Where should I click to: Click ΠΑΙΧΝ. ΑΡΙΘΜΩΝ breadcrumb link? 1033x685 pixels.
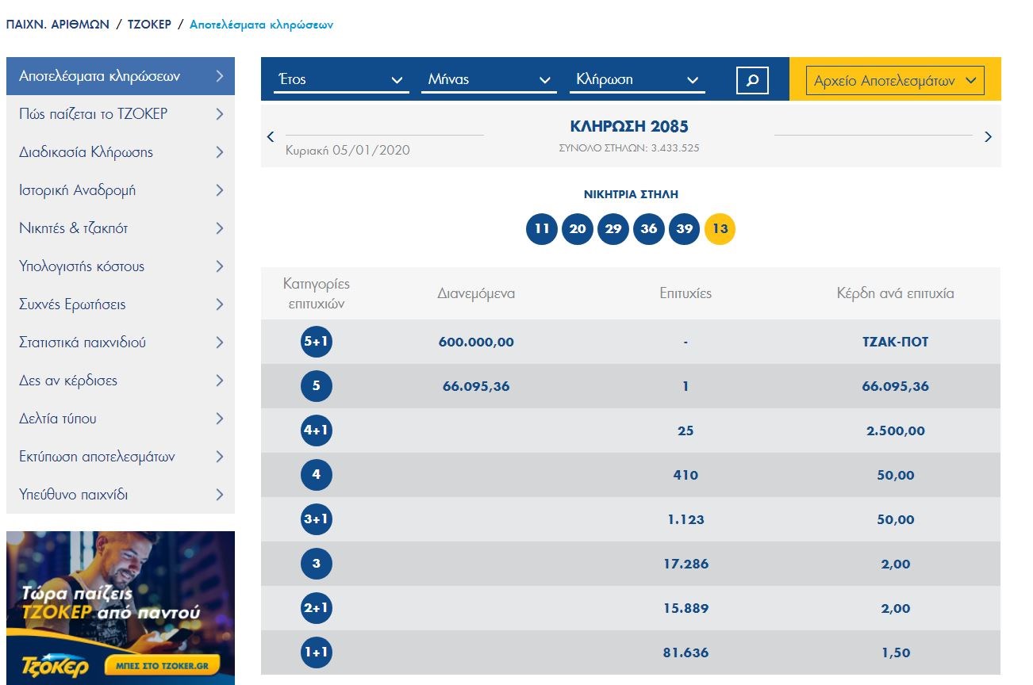[56, 25]
